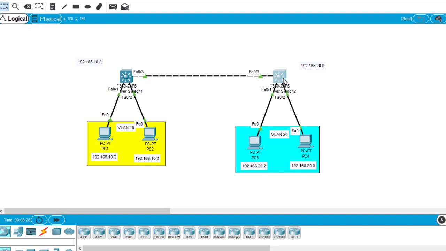Click workspace scroll-left arrow
Image resolution: width=446 pixels, height=251 pixels.
coord(1,211)
